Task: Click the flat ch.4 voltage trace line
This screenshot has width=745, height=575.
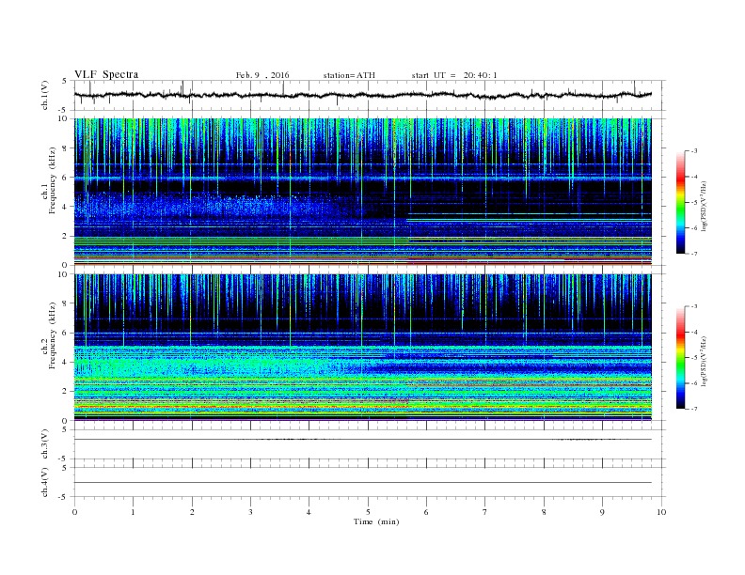Action: (362, 483)
